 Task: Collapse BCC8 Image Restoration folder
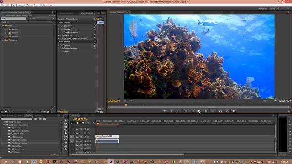(x=4, y=125)
